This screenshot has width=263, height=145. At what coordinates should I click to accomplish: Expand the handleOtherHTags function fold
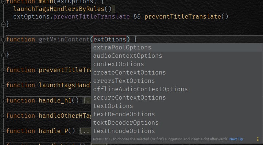point(3,116)
